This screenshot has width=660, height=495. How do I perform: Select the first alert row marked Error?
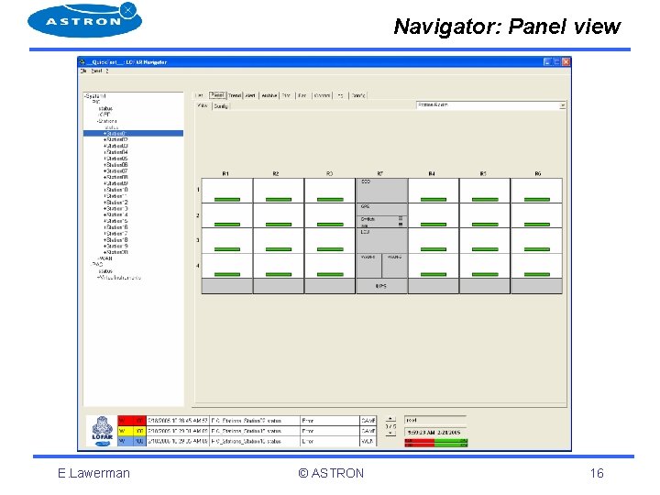(247, 421)
